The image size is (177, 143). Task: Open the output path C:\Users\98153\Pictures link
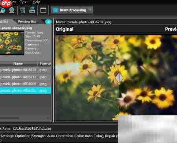[x=32, y=128]
